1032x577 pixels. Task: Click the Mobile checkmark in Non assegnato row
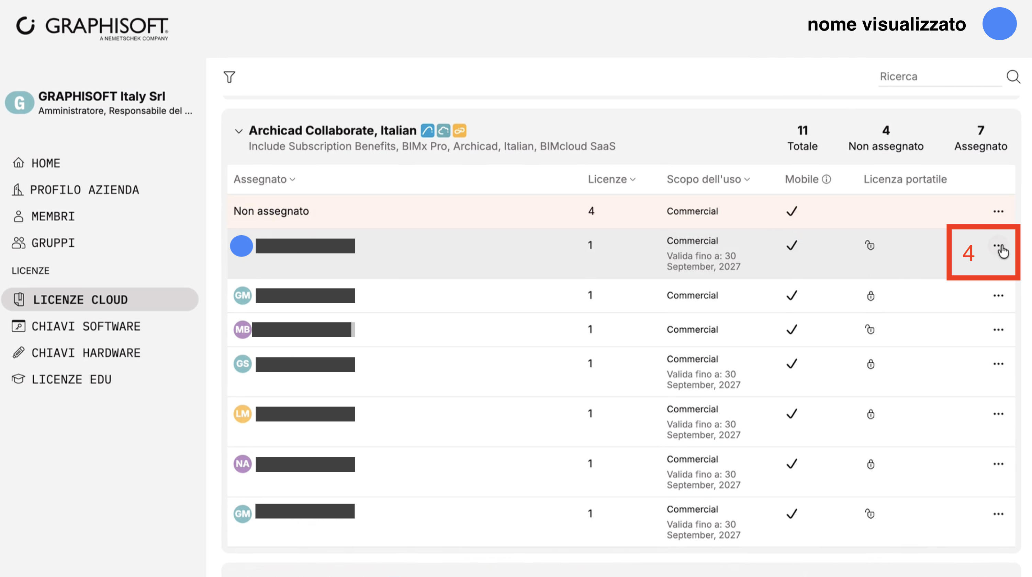click(x=792, y=211)
